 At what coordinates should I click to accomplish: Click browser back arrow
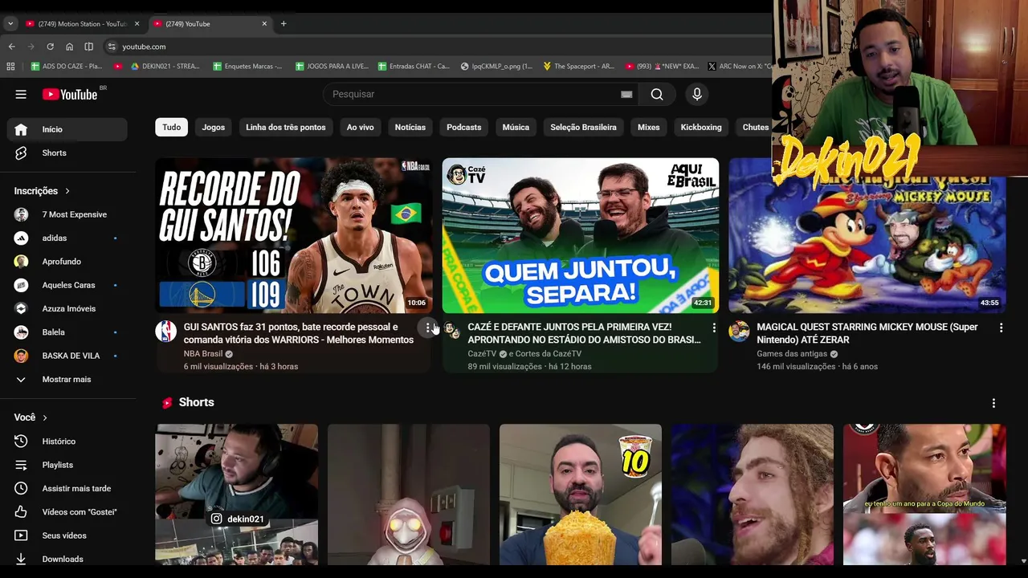point(11,47)
